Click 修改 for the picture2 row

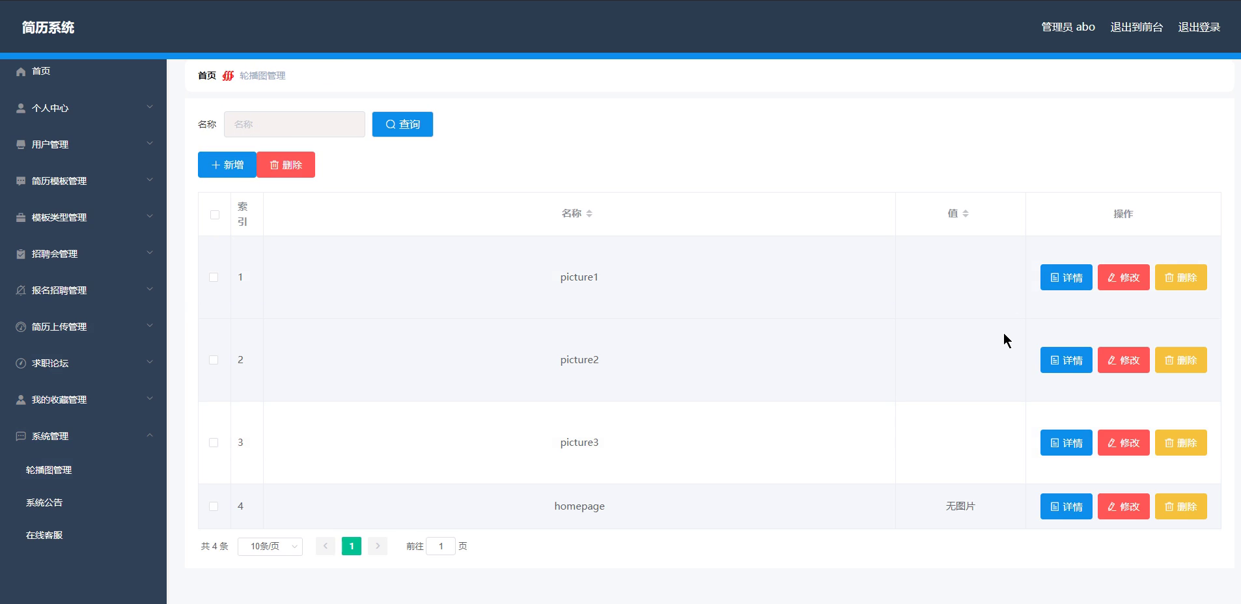tap(1123, 360)
